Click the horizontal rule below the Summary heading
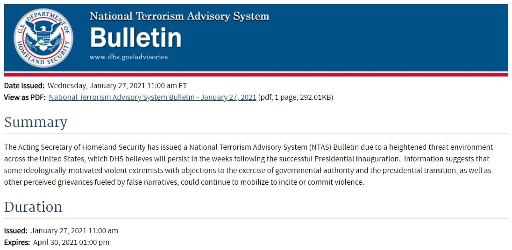The height and width of the screenshot is (250, 512). [256, 134]
